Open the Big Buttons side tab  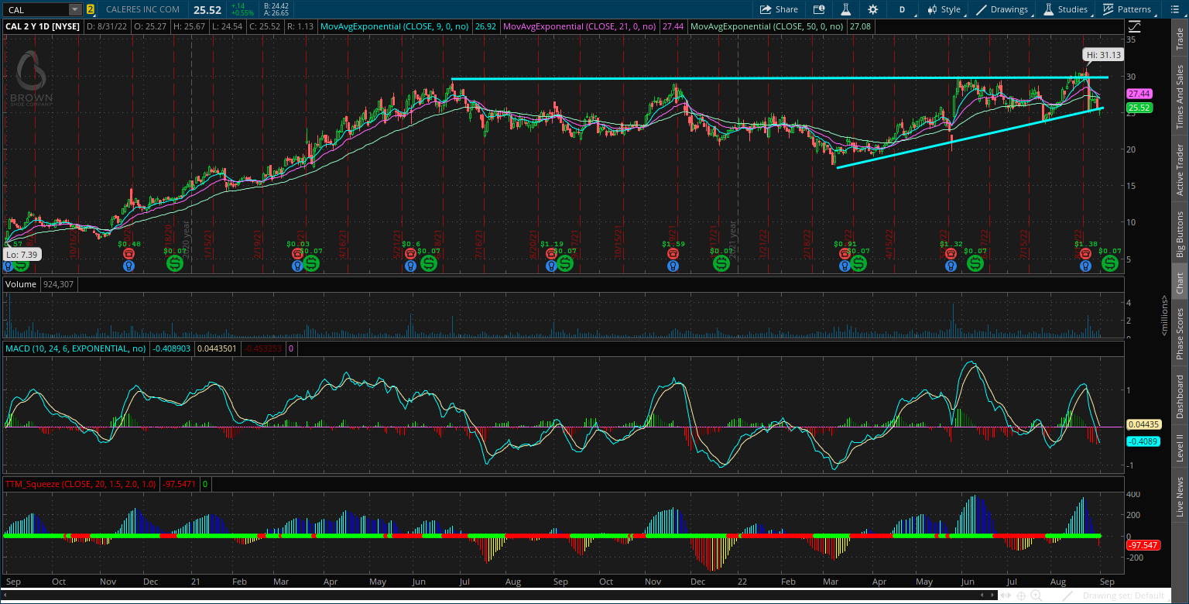pos(1180,234)
